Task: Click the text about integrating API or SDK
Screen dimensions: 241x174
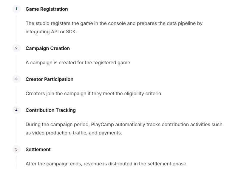Action: (51, 32)
